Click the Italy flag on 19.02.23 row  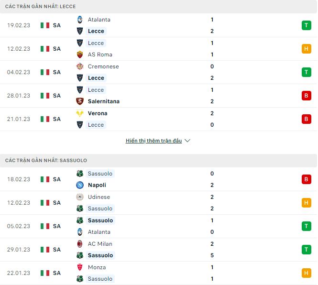[x=45, y=25]
